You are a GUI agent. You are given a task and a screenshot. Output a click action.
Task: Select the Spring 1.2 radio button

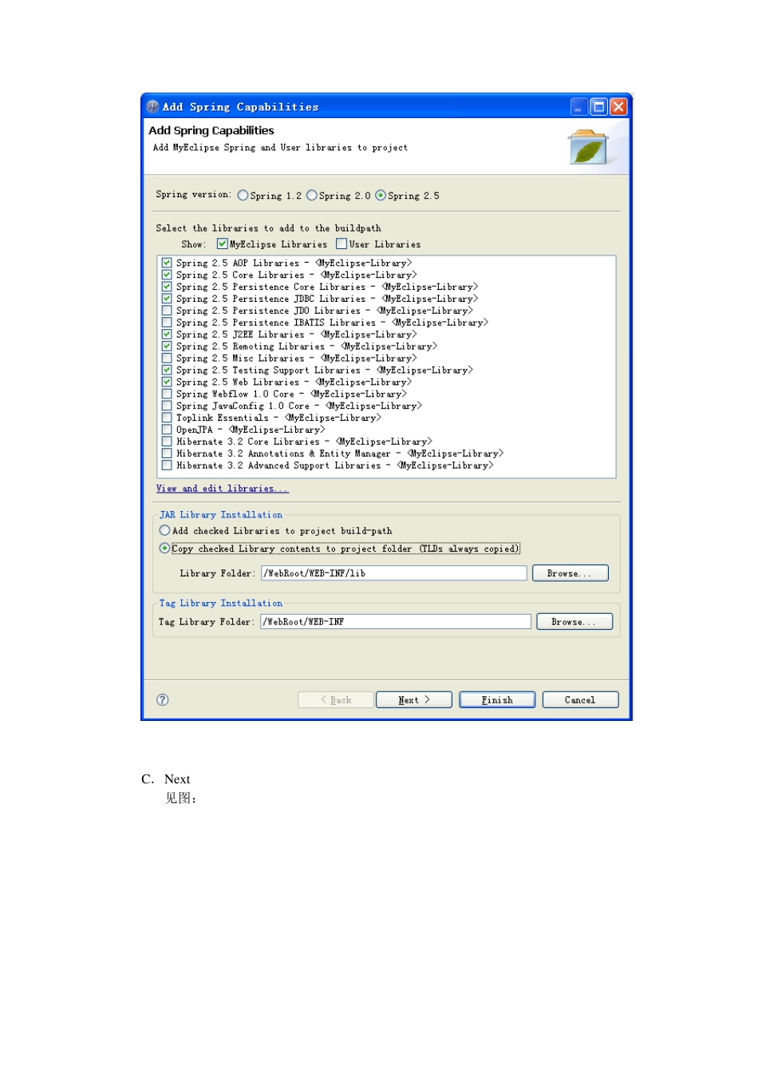pos(243,195)
